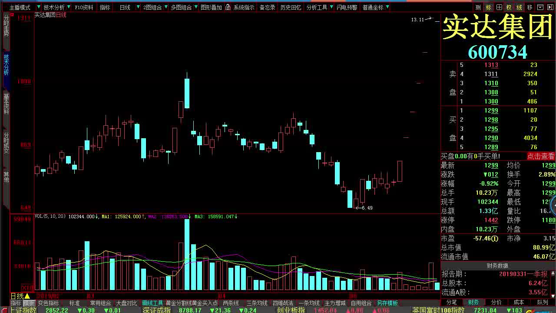Click the 日线 label with triangle at bottom left
The image size is (556, 313).
coord(20,296)
